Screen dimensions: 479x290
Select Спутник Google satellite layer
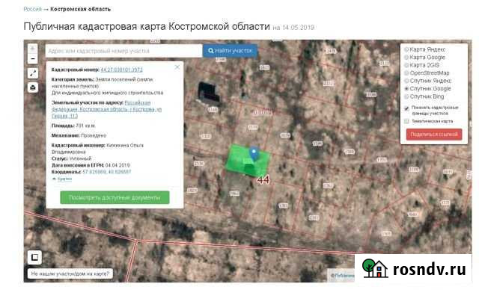[x=427, y=89]
